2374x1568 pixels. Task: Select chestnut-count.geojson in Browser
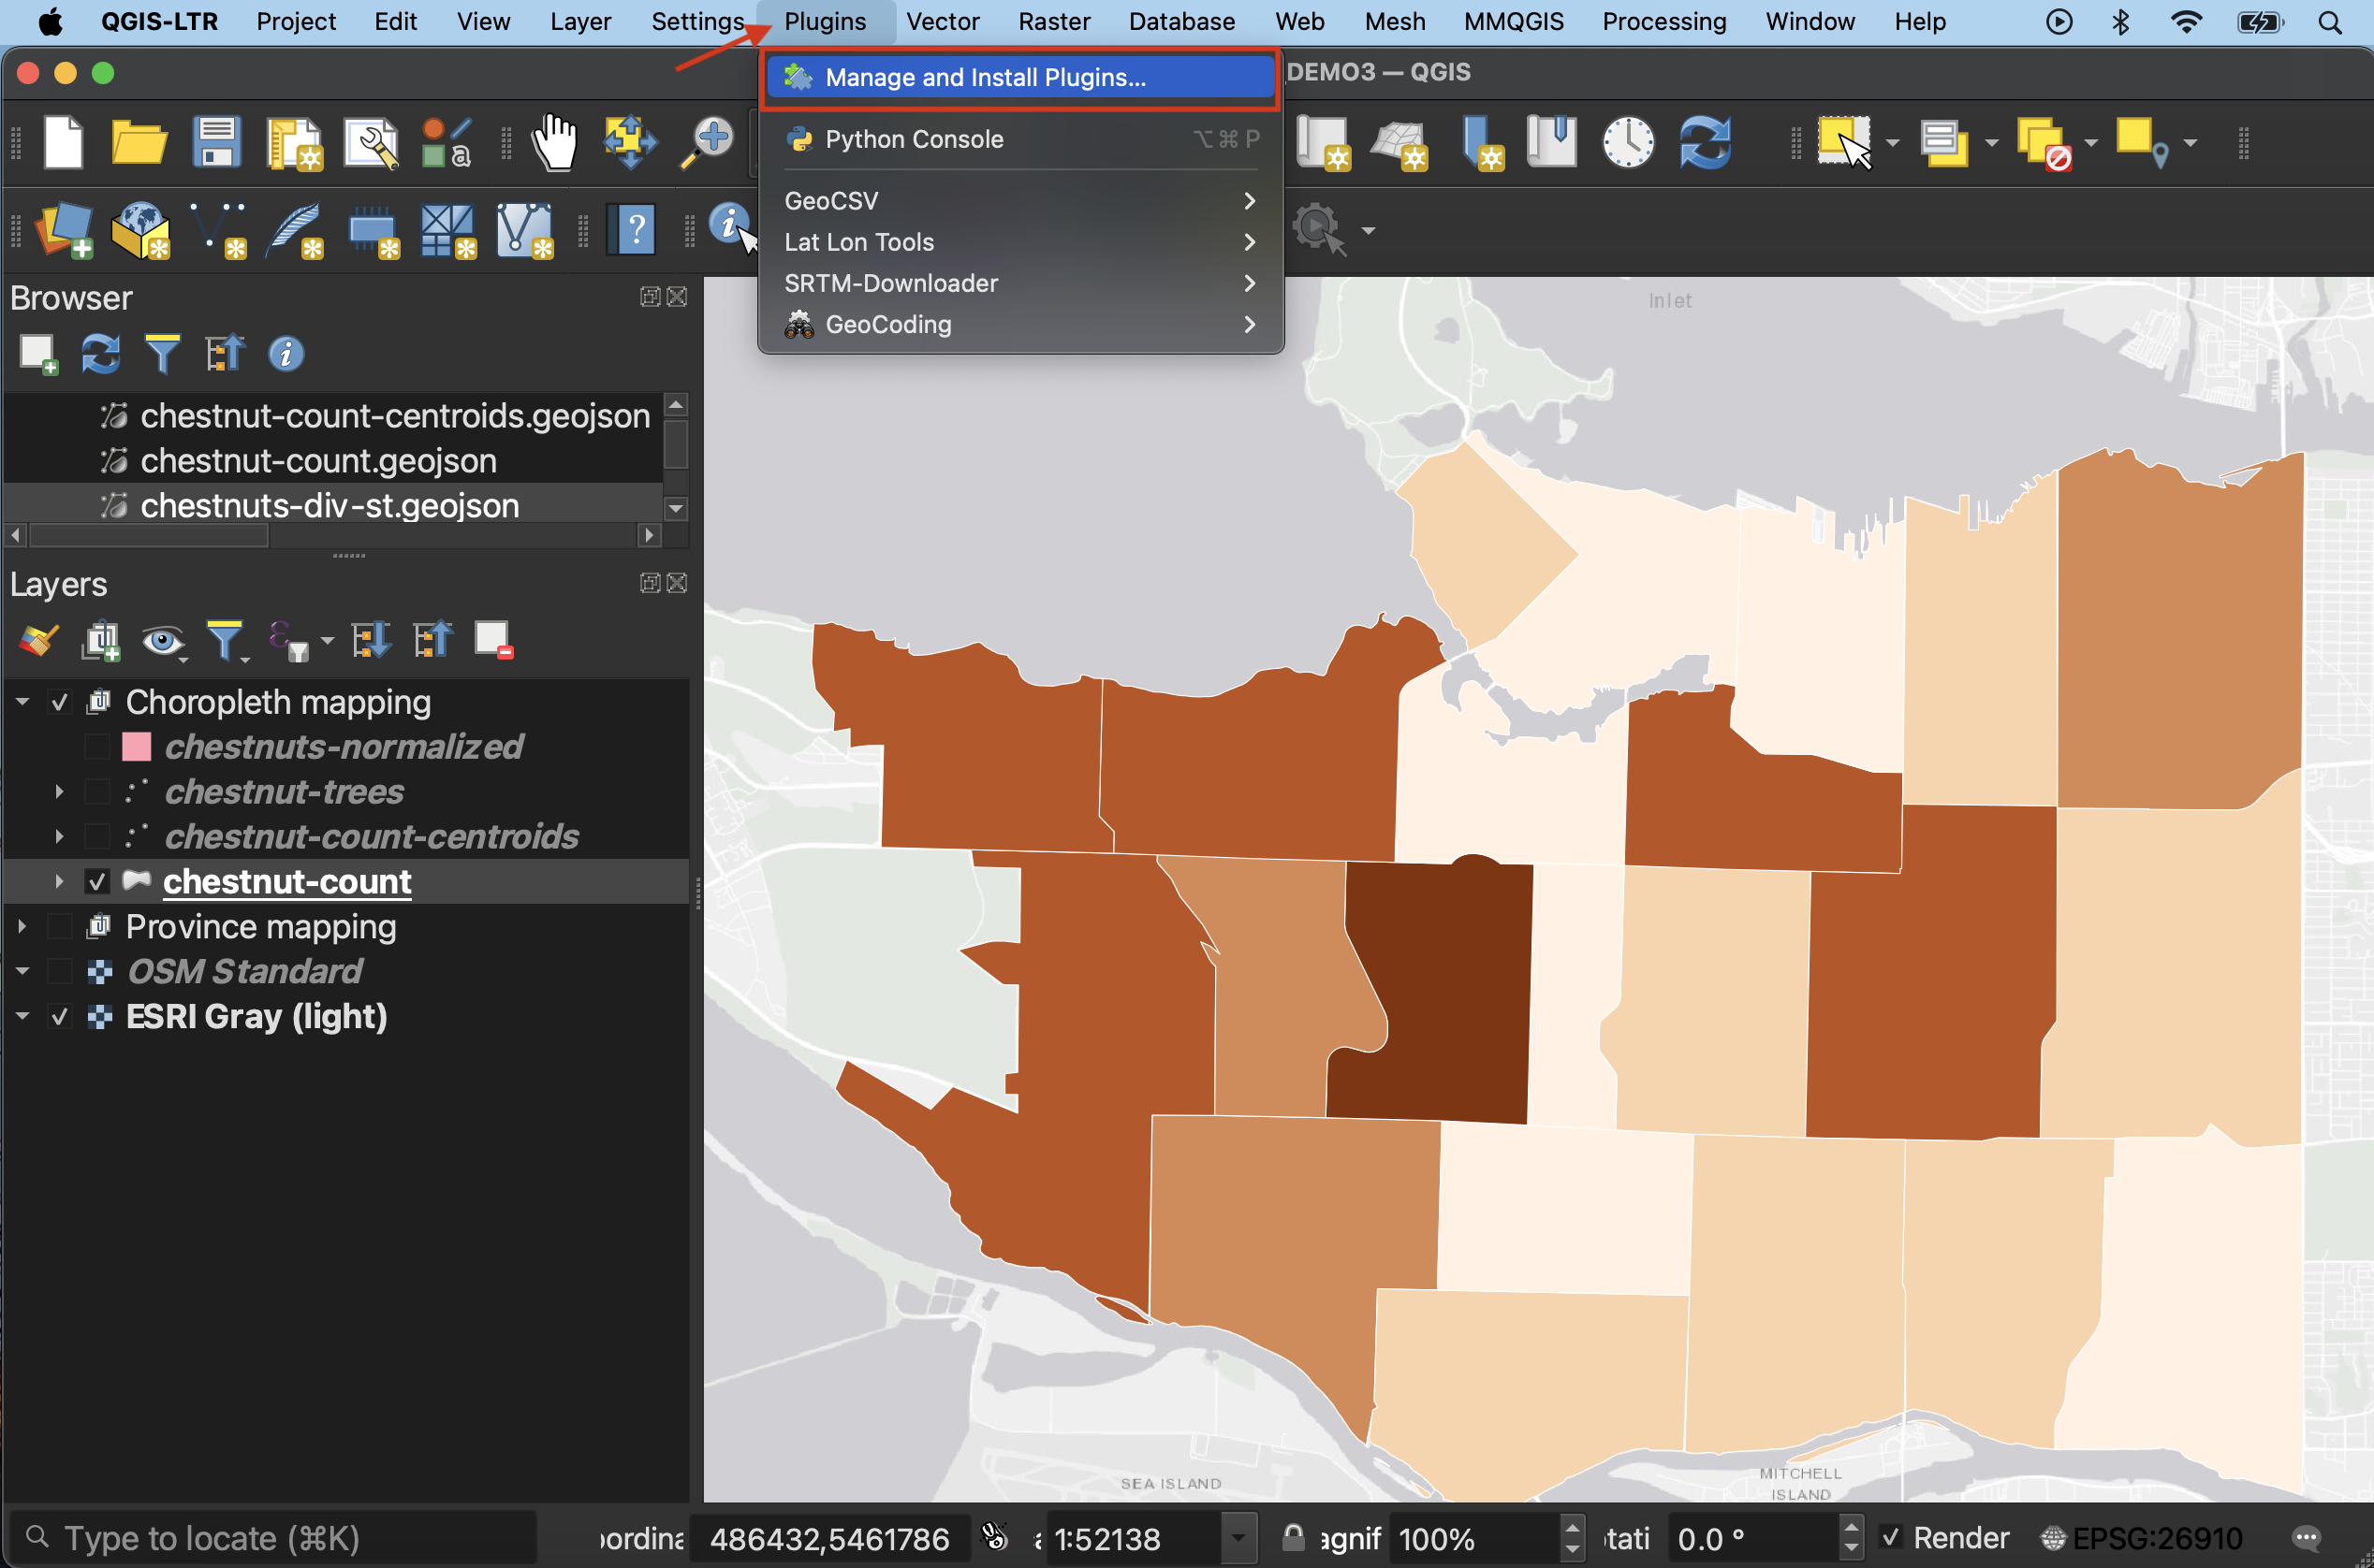coord(318,461)
